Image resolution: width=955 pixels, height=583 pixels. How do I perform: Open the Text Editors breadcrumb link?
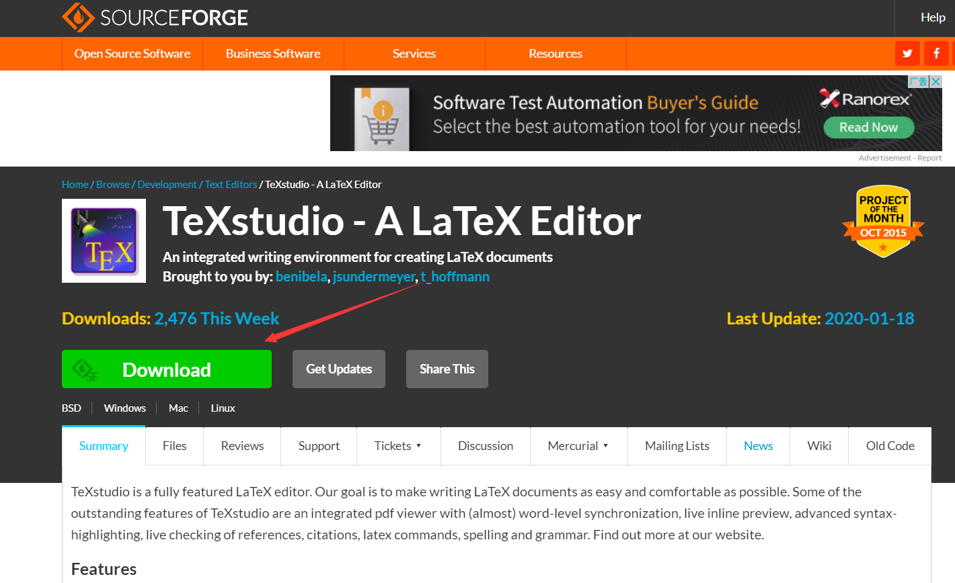coord(231,184)
